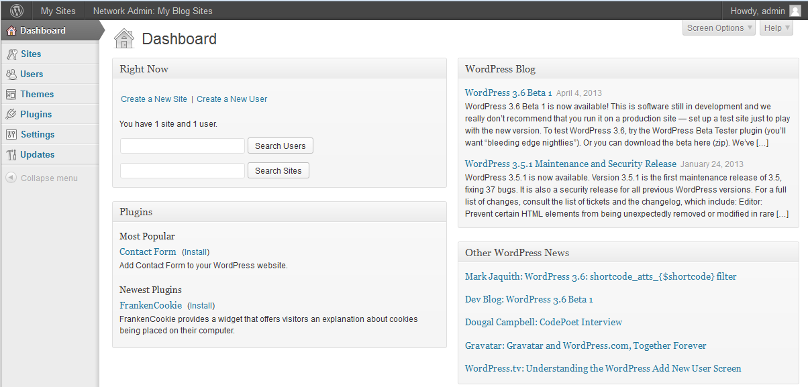Focus the search sites text field
808x387 pixels.
(183, 170)
